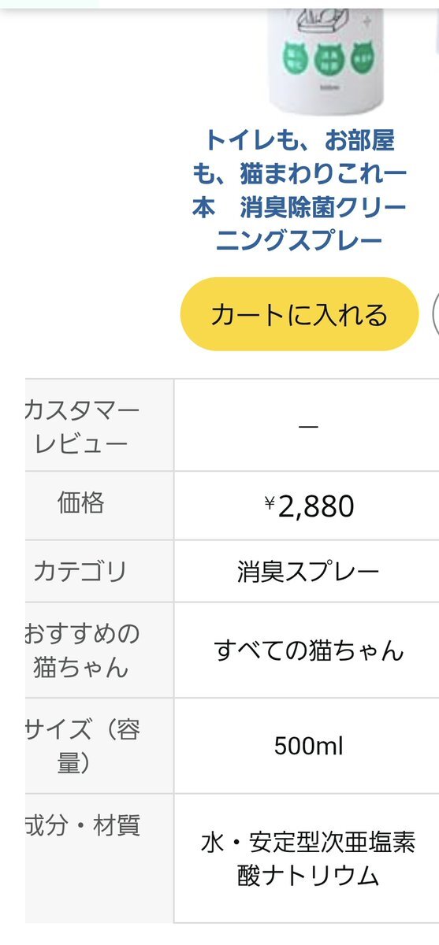Click the dash in the customer review cell
The width and height of the screenshot is (439, 945).
[308, 427]
